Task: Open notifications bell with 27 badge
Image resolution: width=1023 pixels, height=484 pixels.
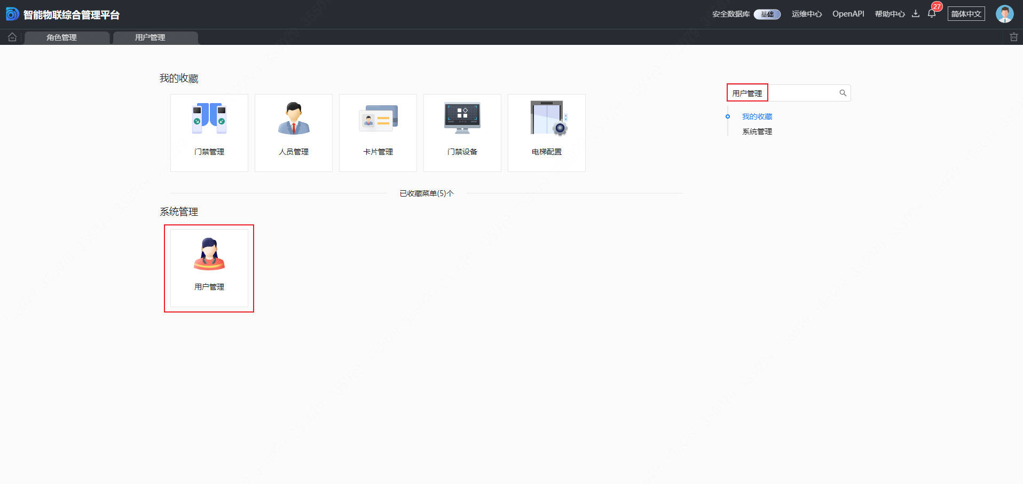Action: point(932,14)
